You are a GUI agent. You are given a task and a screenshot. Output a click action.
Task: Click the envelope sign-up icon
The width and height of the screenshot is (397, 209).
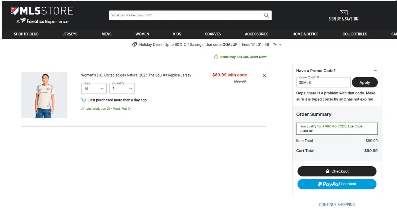point(344,13)
